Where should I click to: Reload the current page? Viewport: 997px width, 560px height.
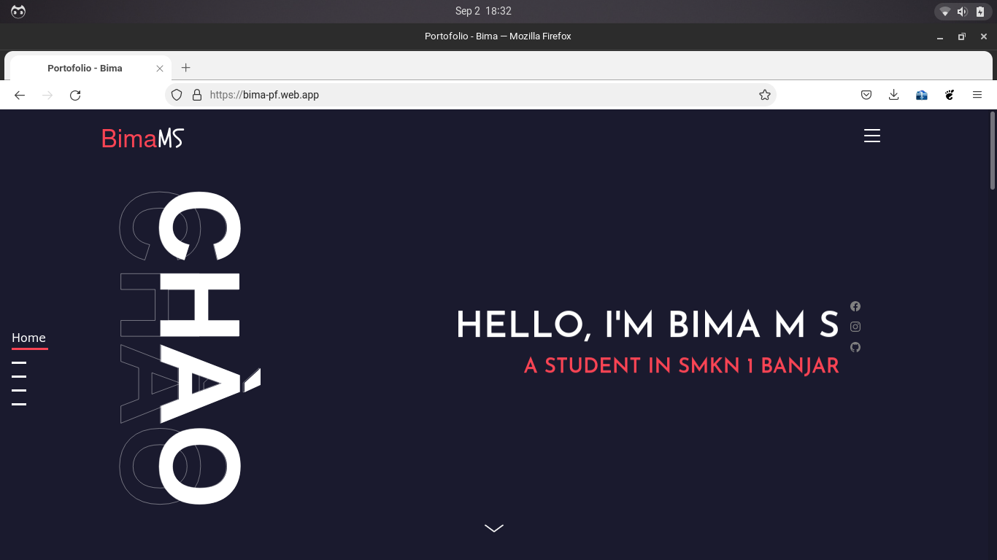coord(75,95)
